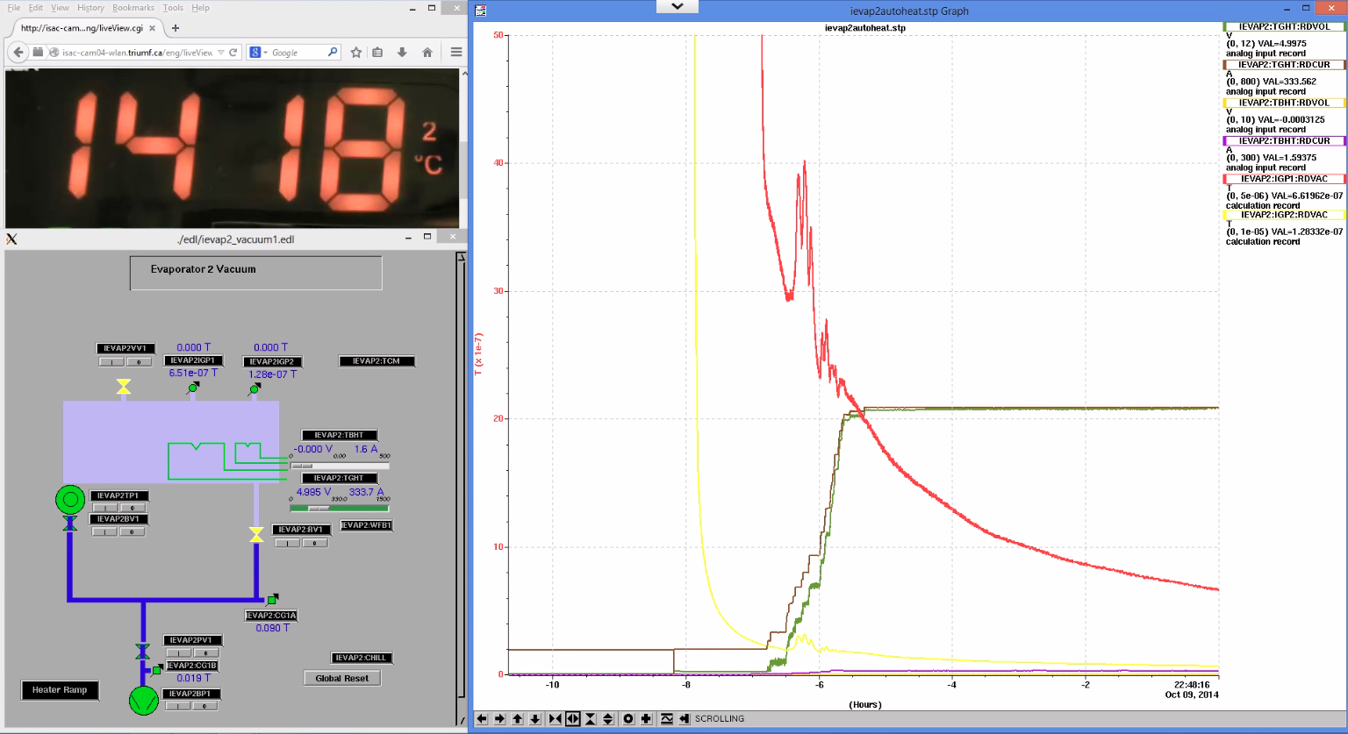Open the IEVAP2:TCM related display

point(376,361)
